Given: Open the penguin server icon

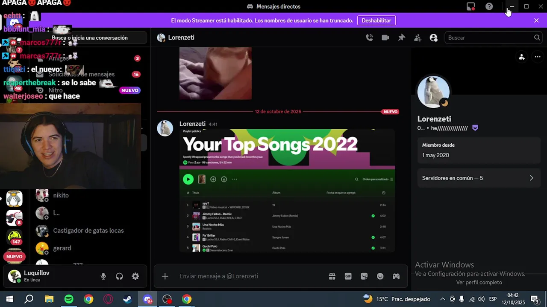Looking at the screenshot, I should [x=15, y=199].
